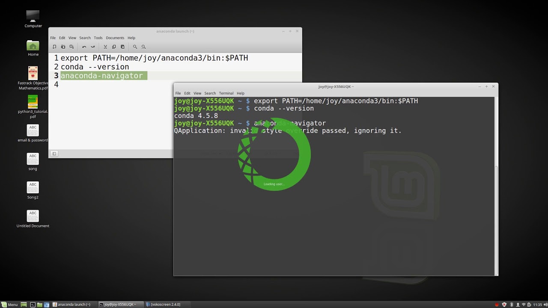Open the View menu in the text editor
The width and height of the screenshot is (548, 308).
[x=72, y=38]
